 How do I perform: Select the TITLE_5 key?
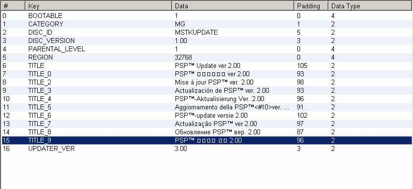(x=40, y=107)
